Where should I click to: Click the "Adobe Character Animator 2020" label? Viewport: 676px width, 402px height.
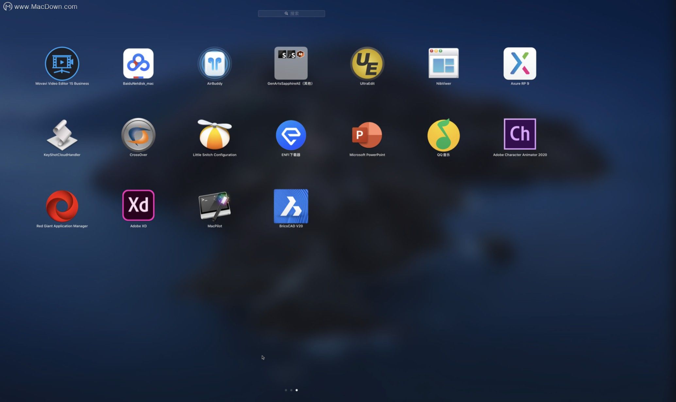(520, 155)
